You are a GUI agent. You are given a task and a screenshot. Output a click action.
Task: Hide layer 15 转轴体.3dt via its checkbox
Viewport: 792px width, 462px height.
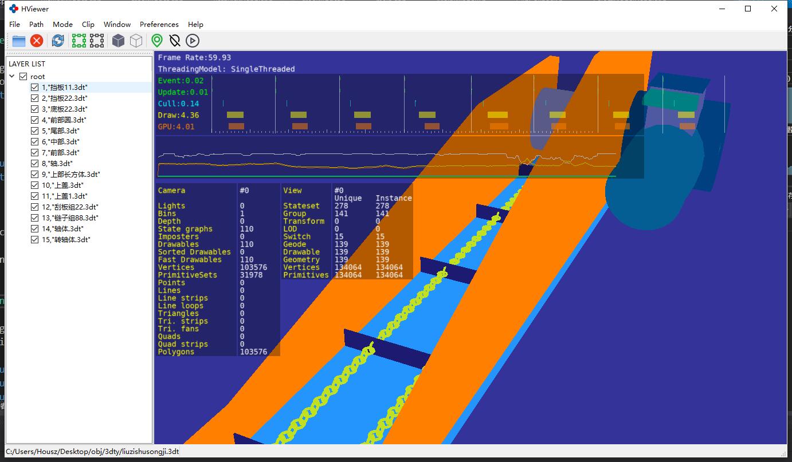(35, 239)
